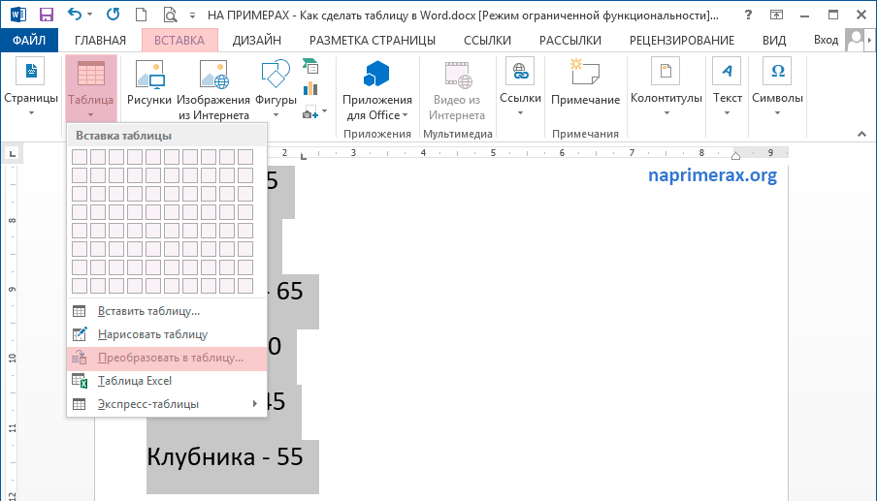Viewport: 877px width, 501px height.
Task: Open the ФАЙЛ tab
Action: 30,40
